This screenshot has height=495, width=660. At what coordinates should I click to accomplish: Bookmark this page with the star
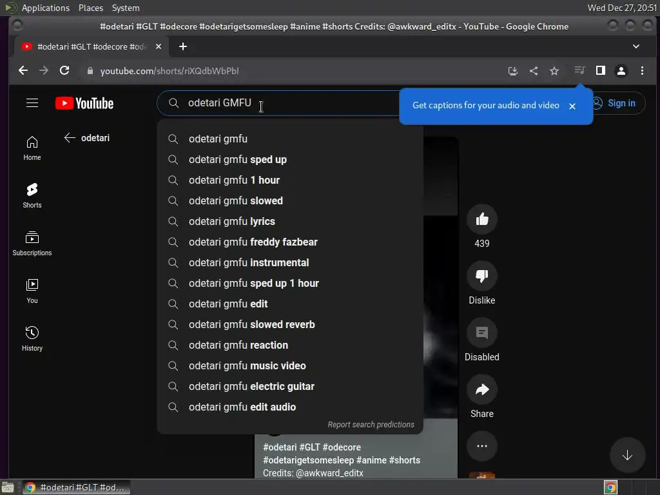point(554,71)
